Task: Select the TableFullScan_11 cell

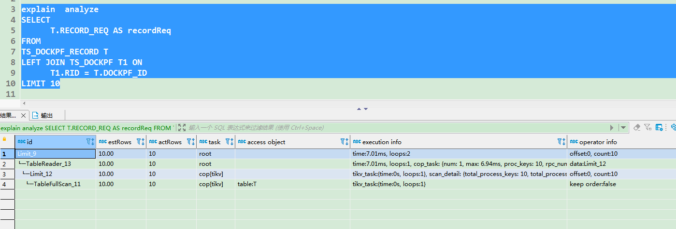Action: (x=55, y=184)
